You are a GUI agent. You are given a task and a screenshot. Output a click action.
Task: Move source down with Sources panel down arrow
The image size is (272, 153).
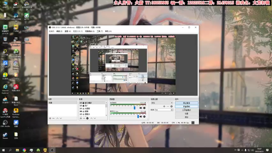point(95,118)
